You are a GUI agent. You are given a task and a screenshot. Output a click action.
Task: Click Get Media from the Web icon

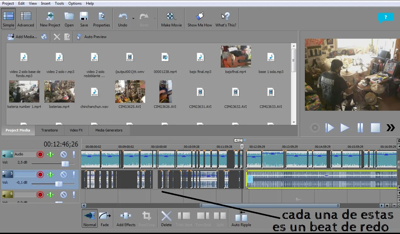point(44,36)
